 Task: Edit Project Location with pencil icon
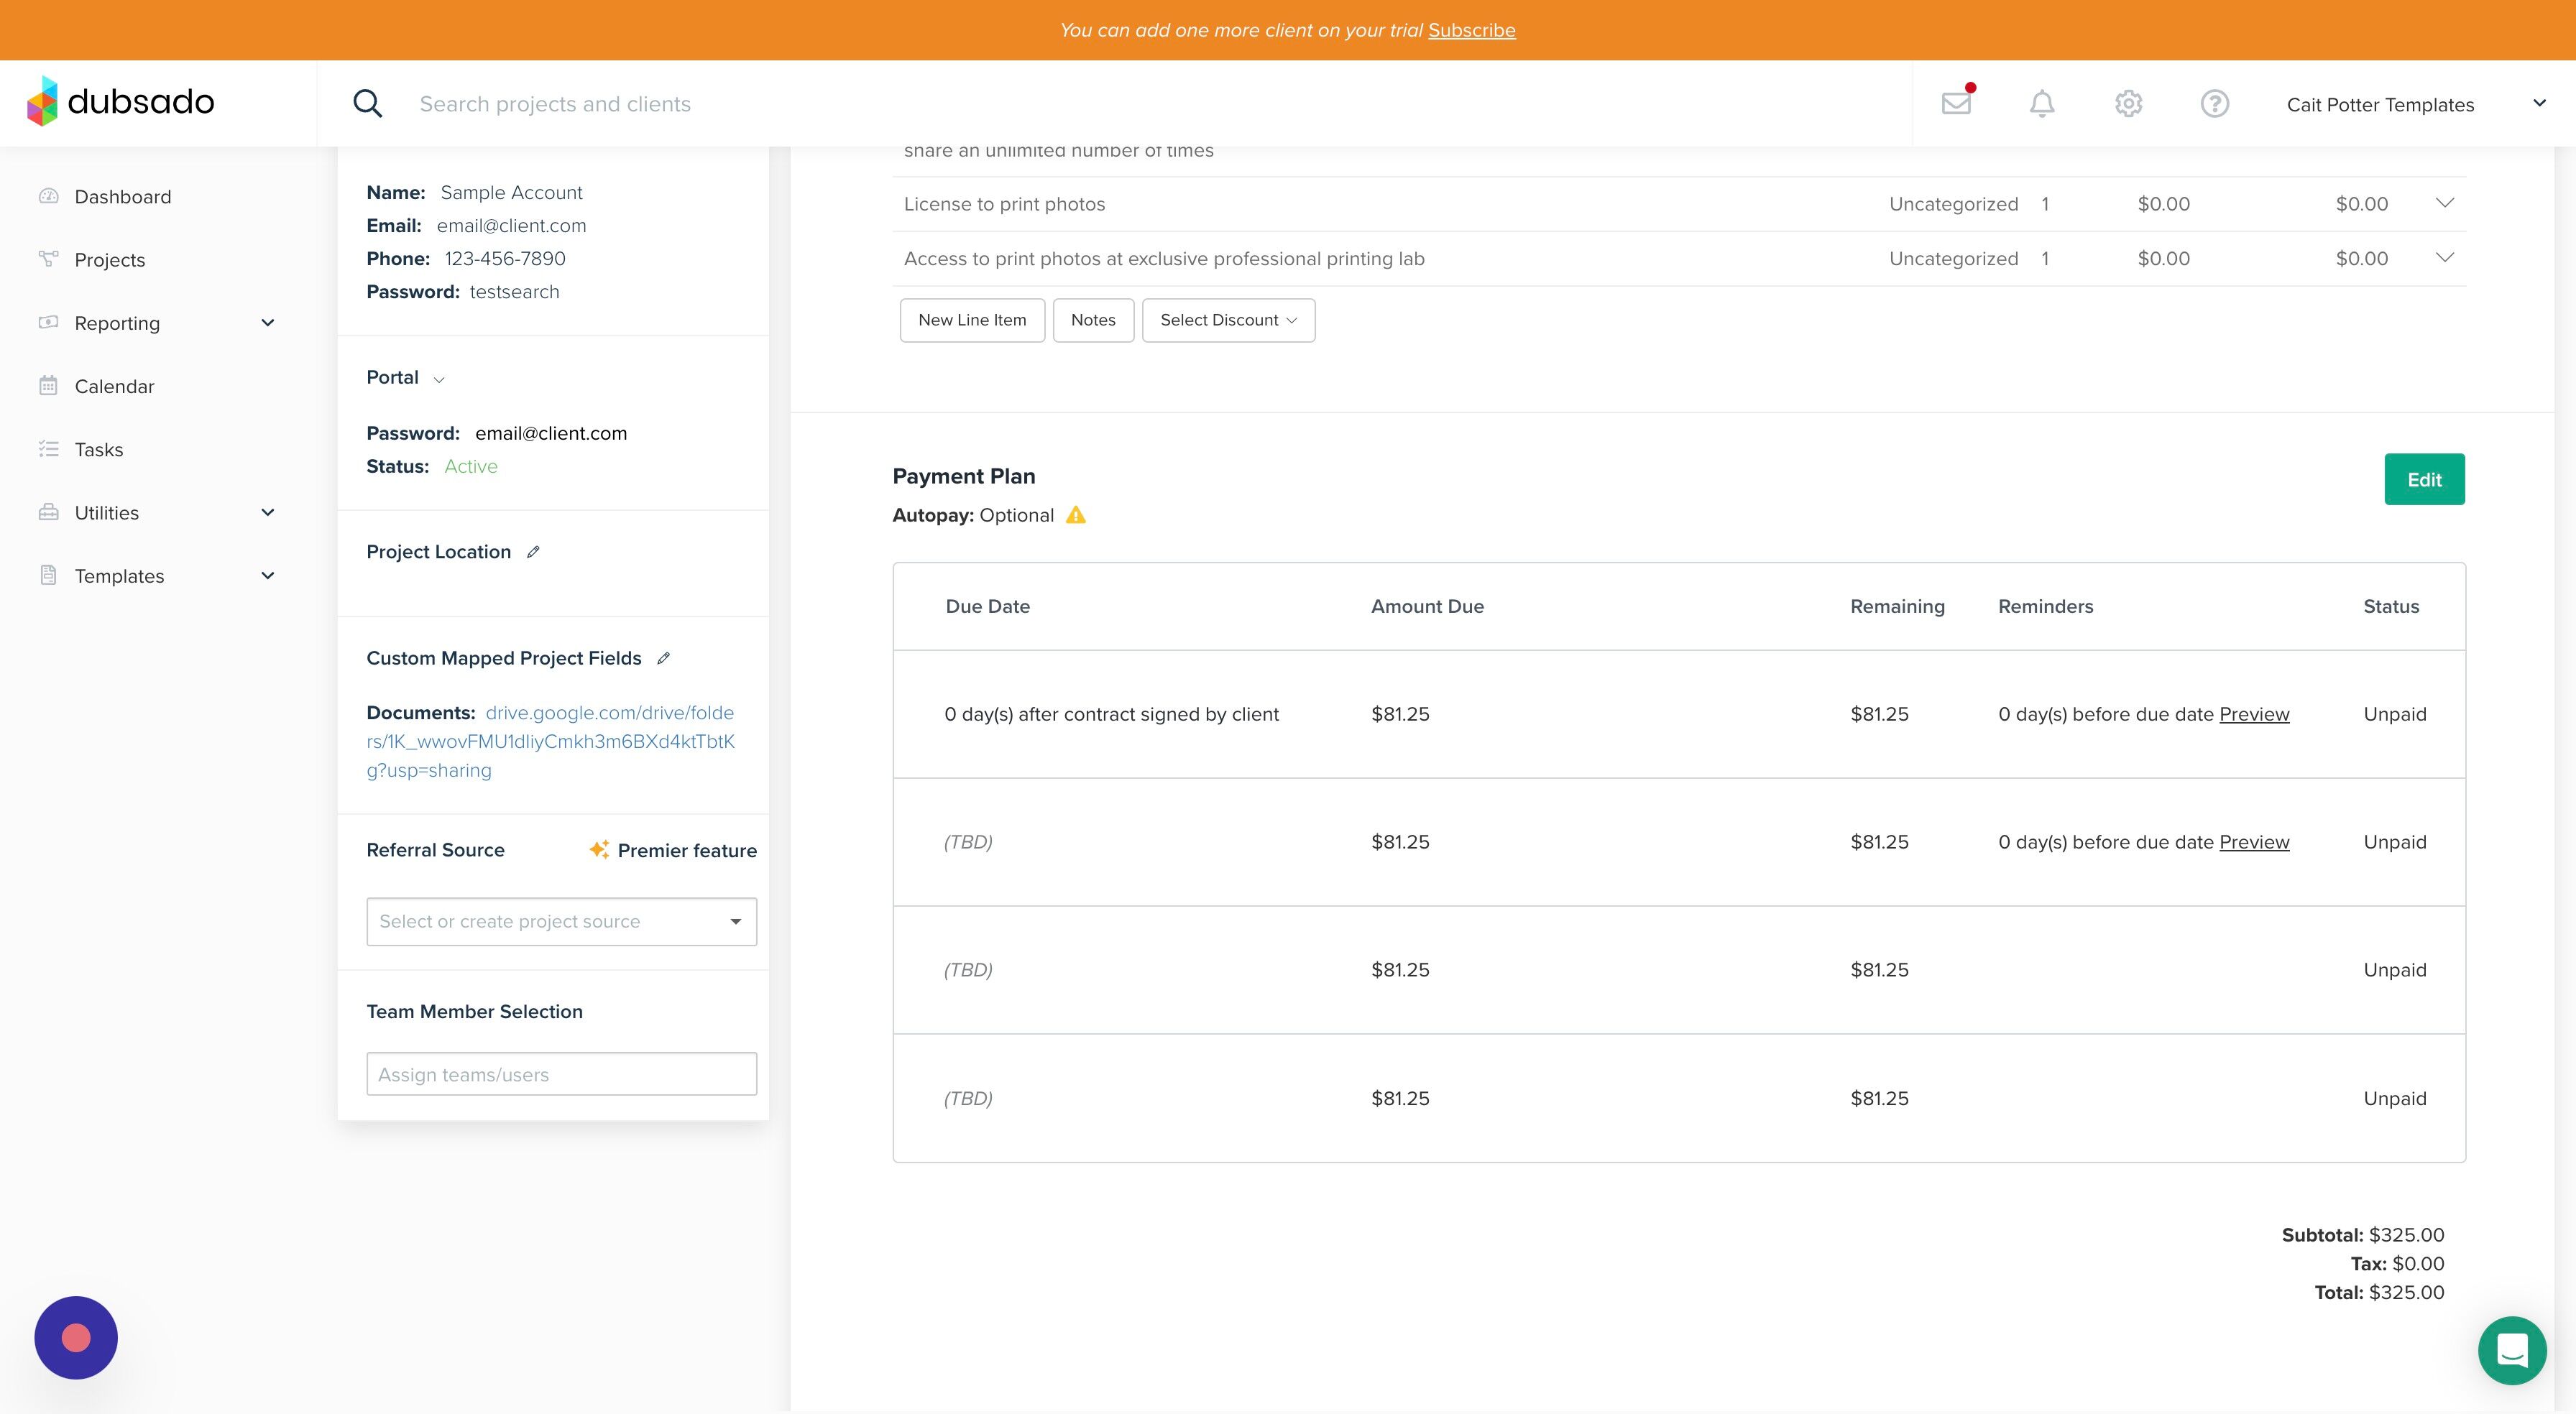[533, 552]
